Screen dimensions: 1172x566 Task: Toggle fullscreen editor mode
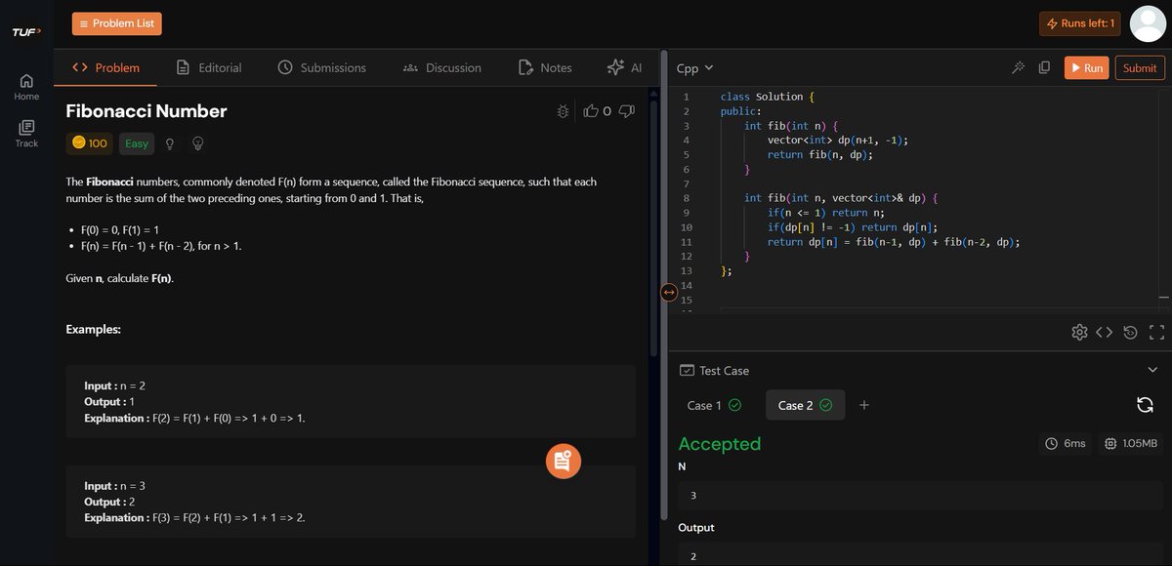(1157, 332)
